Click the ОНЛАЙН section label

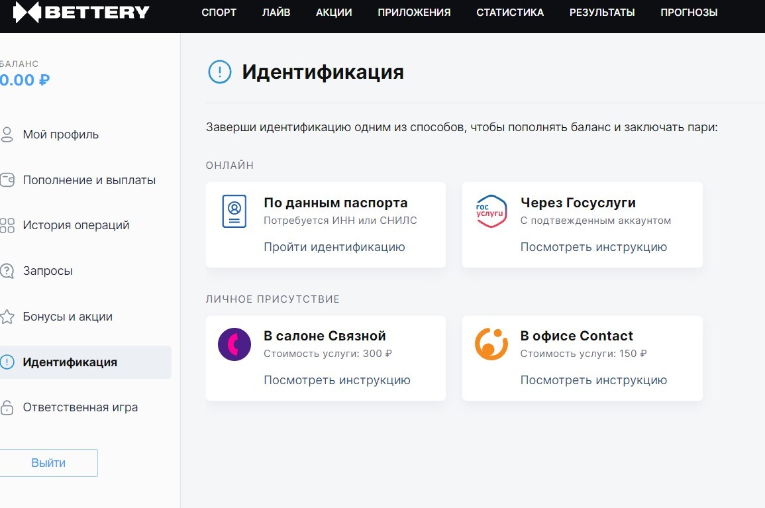230,166
